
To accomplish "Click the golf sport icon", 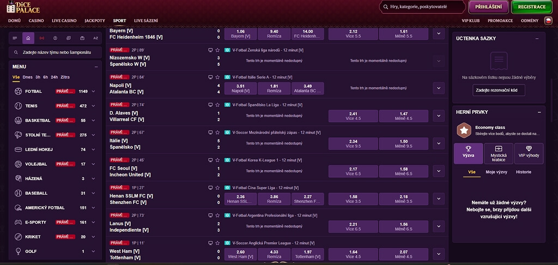I will [x=18, y=251].
